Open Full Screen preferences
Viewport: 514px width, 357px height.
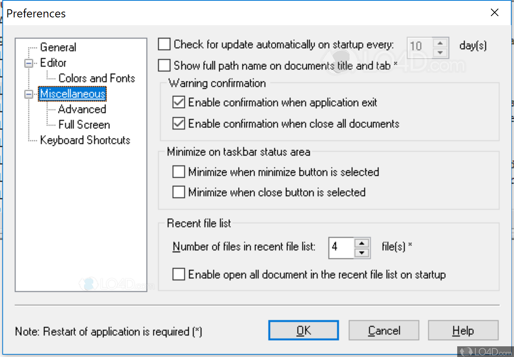coord(84,125)
